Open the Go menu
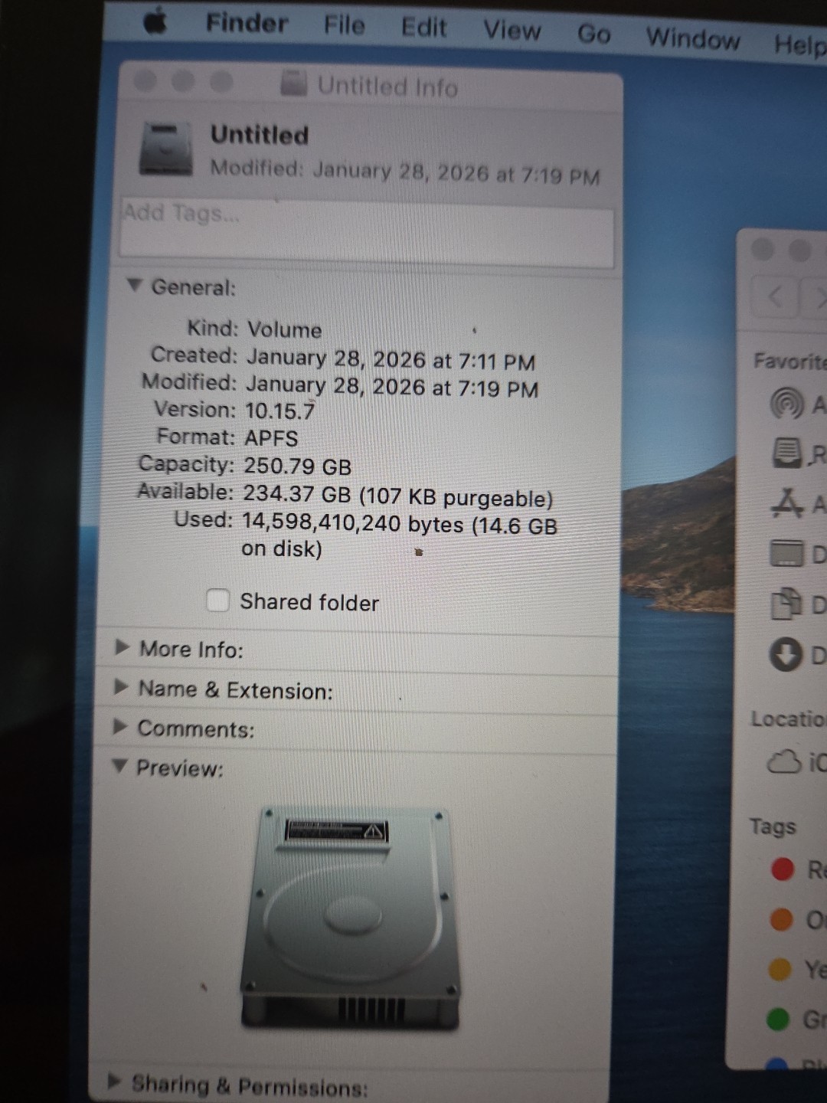This screenshot has width=827, height=1103. coord(593,34)
